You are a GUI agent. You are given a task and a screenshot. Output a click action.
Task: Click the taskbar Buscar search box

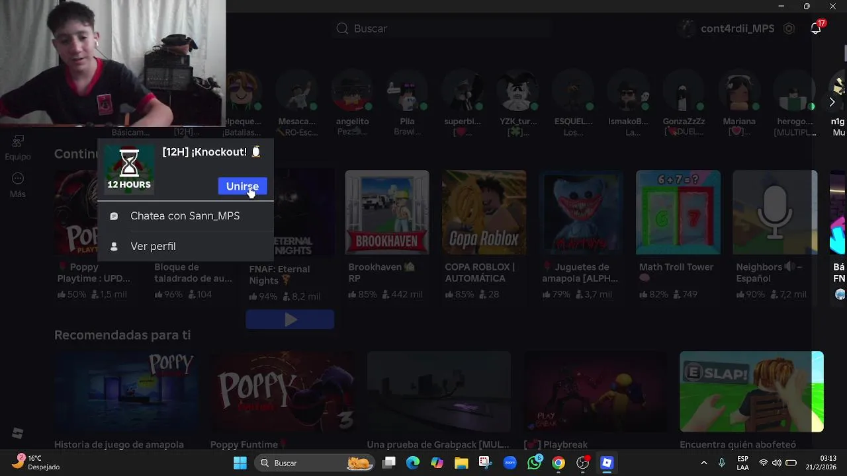[314, 463]
